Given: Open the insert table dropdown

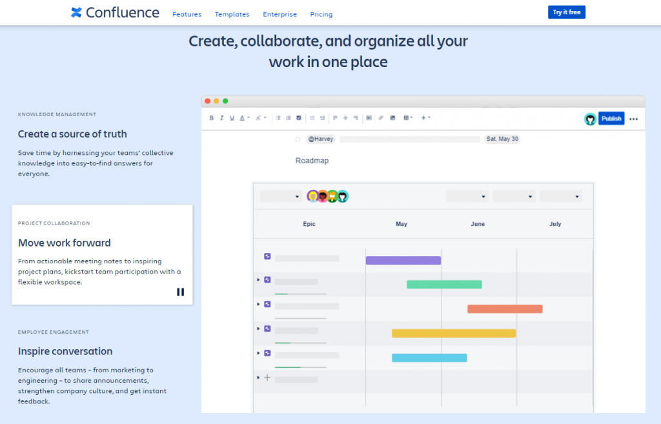Looking at the screenshot, I should (407, 118).
